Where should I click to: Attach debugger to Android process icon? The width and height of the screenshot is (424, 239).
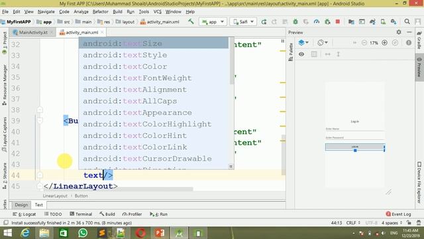click(327, 22)
